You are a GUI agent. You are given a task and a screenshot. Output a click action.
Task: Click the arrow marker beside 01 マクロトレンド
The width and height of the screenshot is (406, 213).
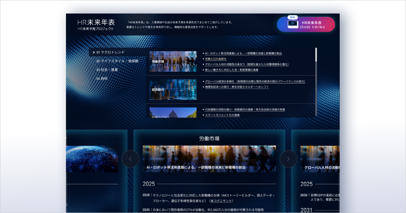click(x=94, y=52)
